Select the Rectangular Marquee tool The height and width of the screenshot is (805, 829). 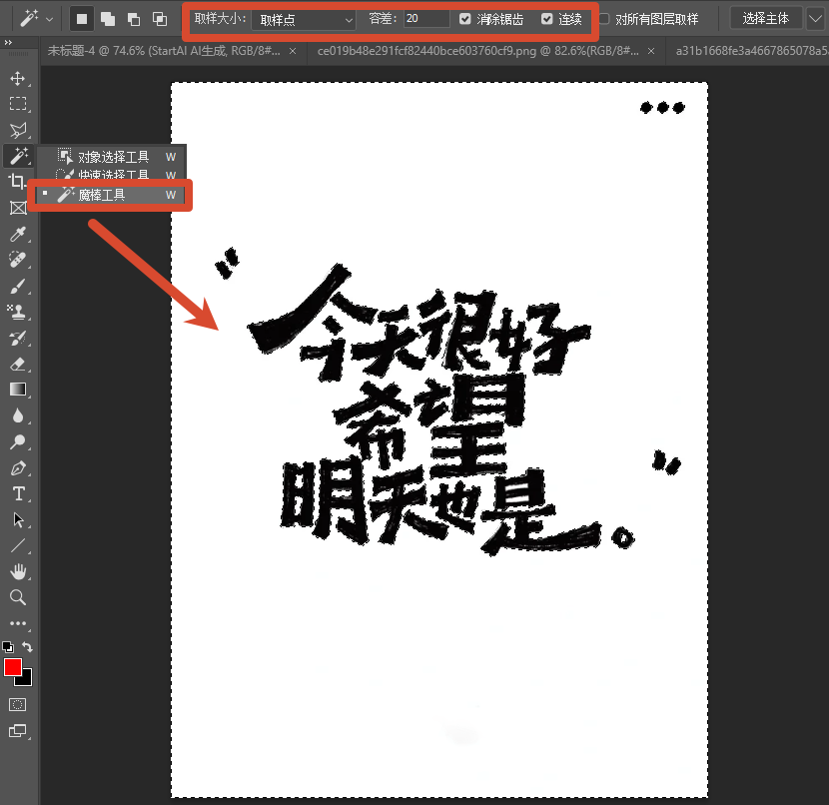[17, 104]
